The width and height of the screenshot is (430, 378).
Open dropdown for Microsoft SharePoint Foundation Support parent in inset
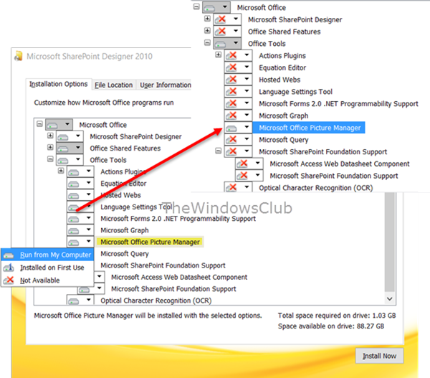(247, 151)
